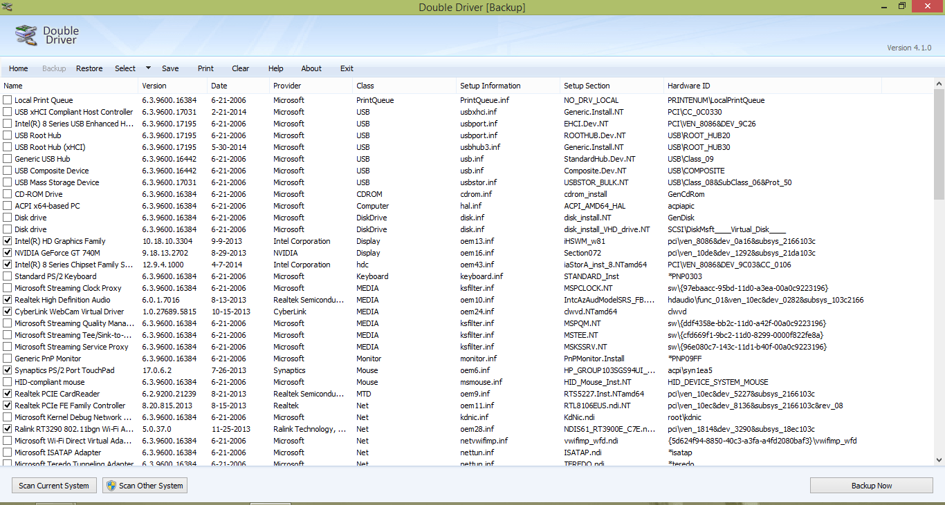Open the Restore menu item
Screen dimensions: 945x505
click(x=89, y=68)
